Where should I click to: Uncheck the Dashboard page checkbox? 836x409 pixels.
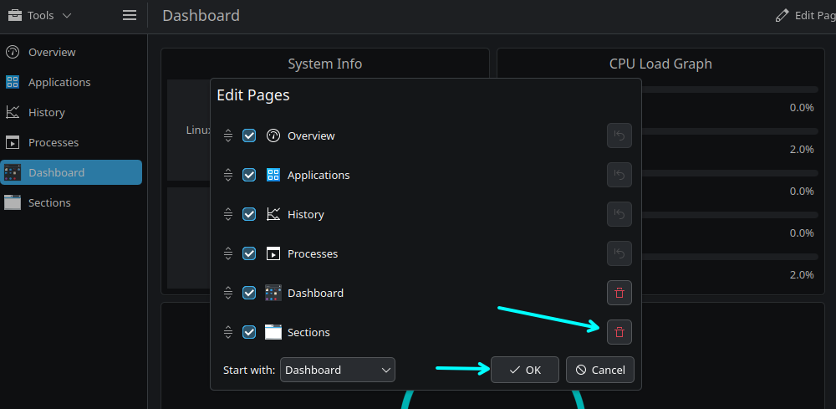click(x=249, y=293)
